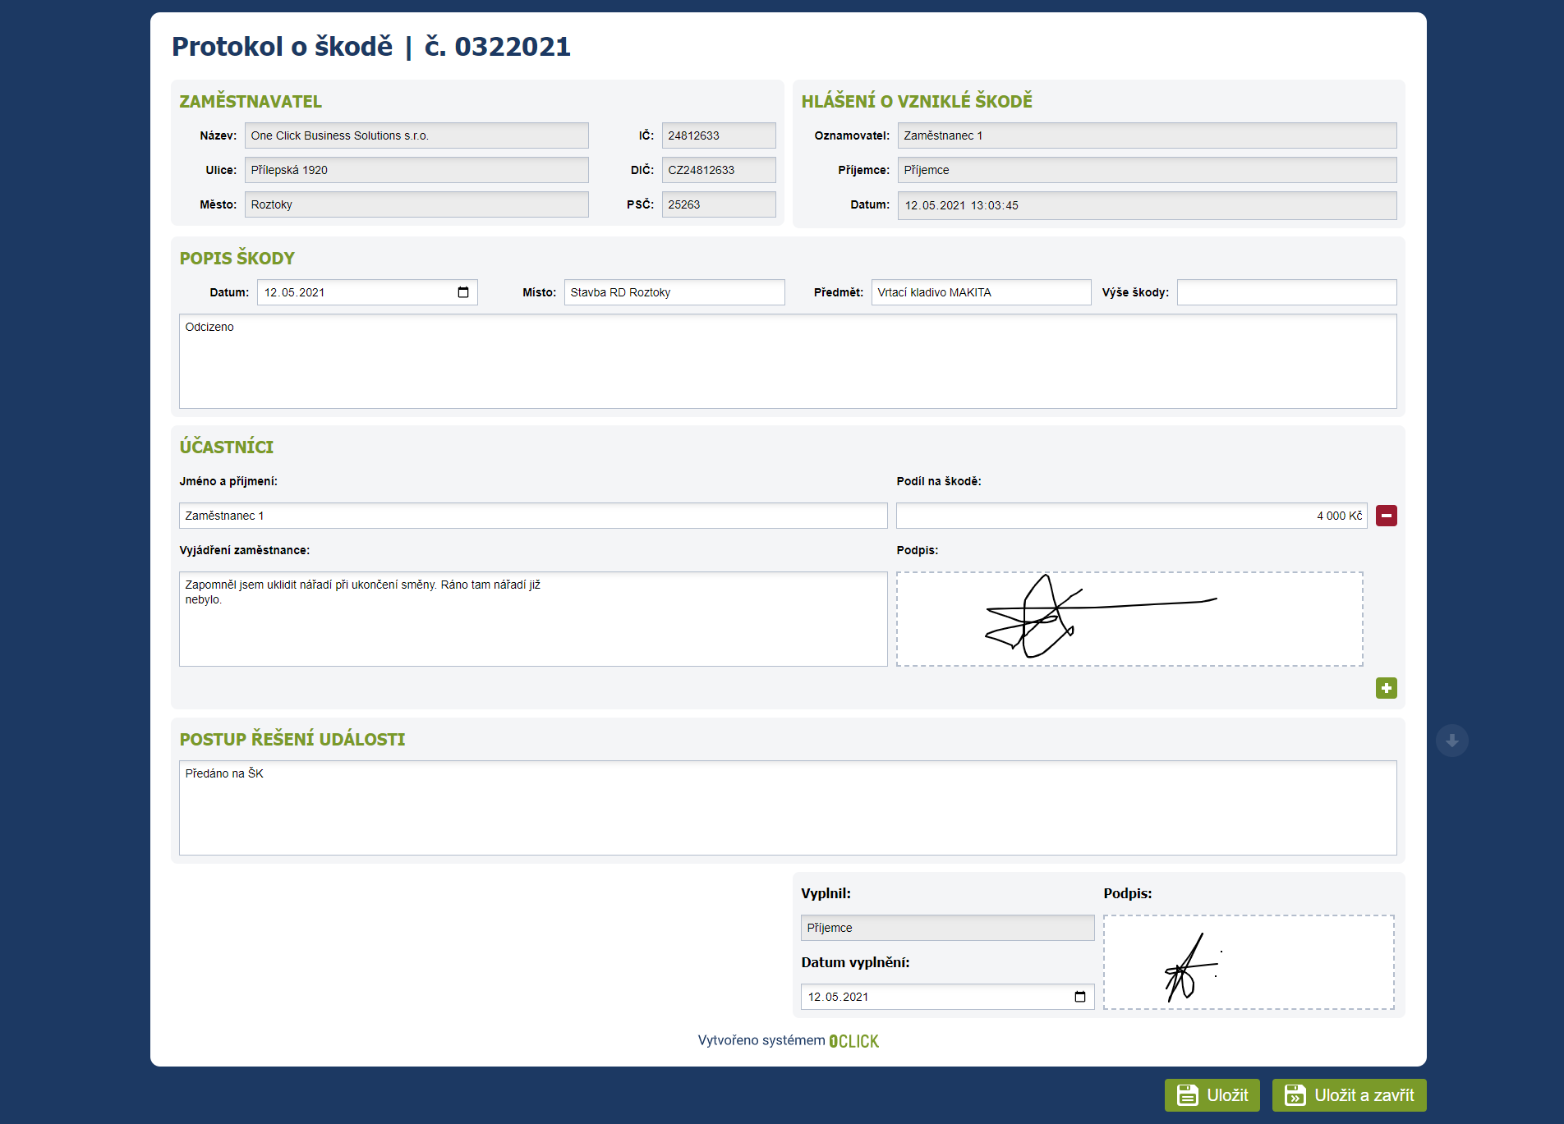
Task: Add participant with green plus button
Action: click(x=1386, y=688)
